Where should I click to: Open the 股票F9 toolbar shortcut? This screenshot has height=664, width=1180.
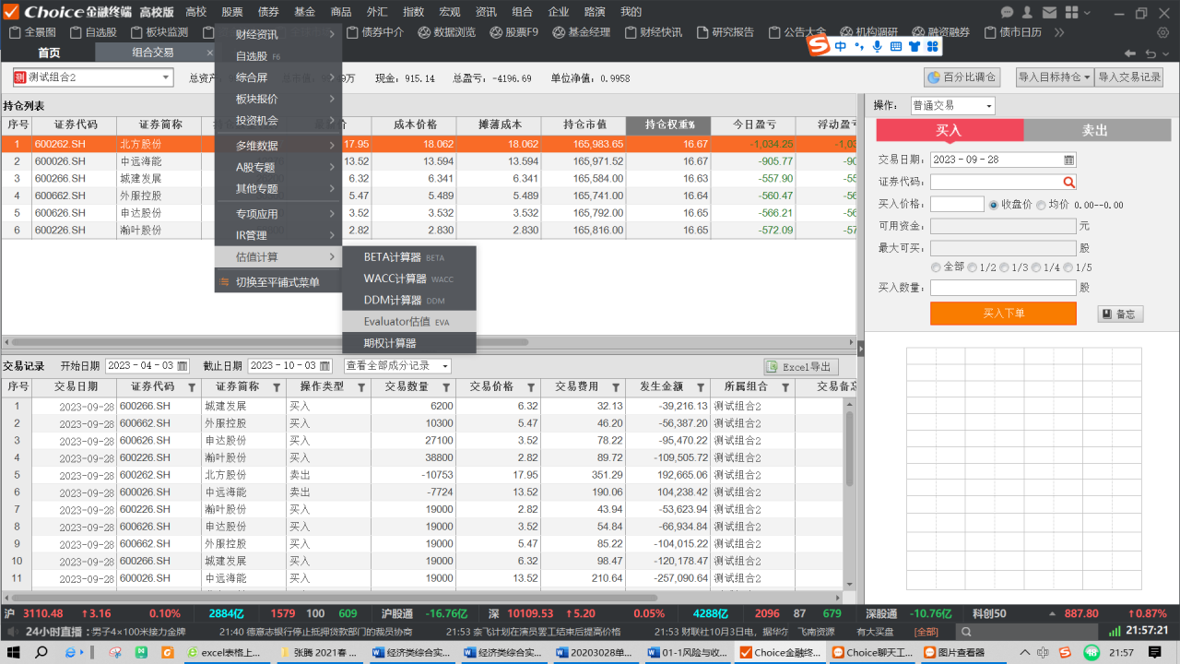(513, 32)
